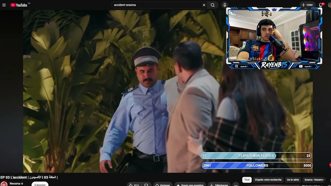Click the video title 'EP 03 L'accident'

tap(29, 177)
